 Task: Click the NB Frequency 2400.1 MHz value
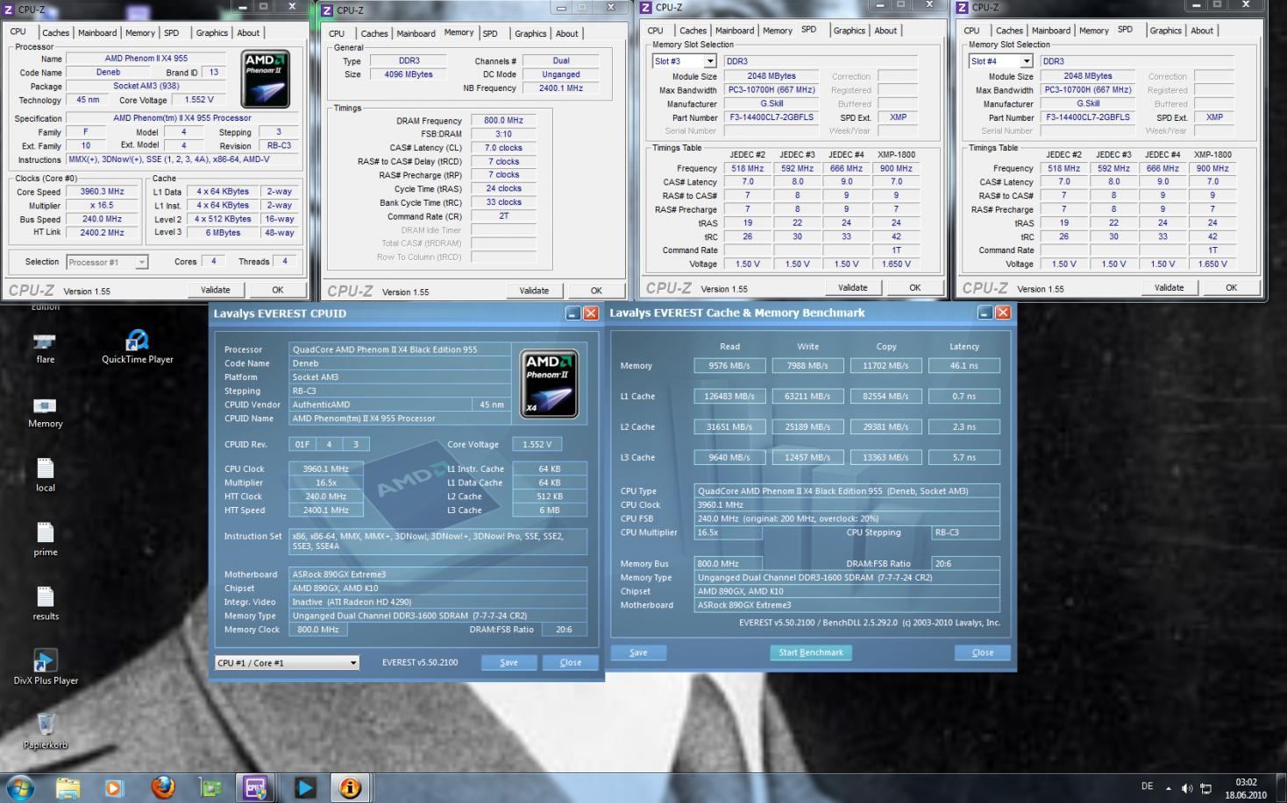click(x=561, y=88)
